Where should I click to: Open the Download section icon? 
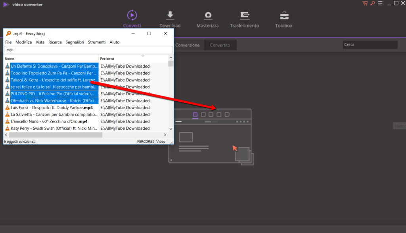170,15
